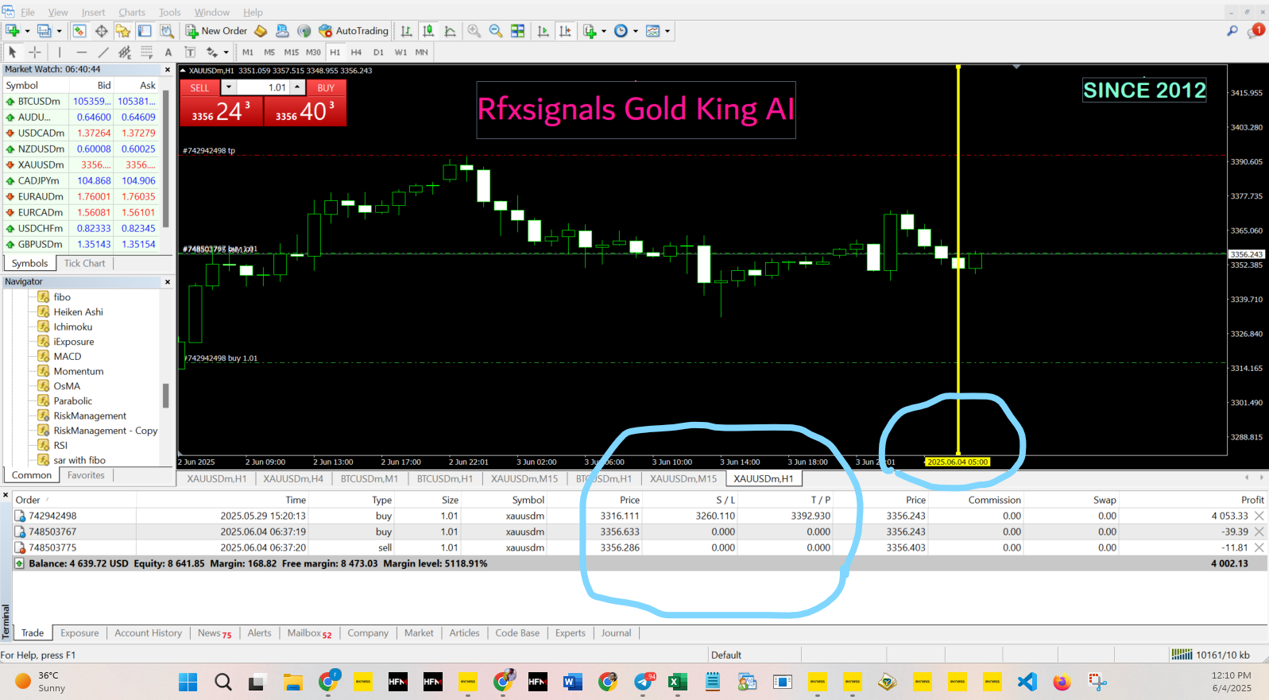Toggle the Navigator star-folder icon
1269x700 pixels.
122,31
